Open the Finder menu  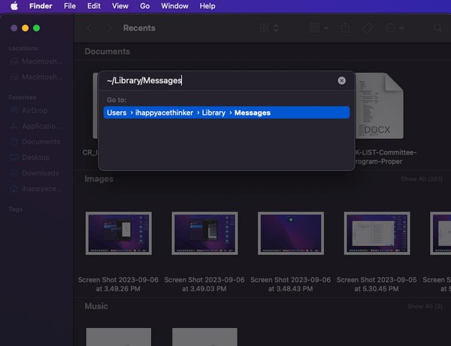click(x=41, y=6)
